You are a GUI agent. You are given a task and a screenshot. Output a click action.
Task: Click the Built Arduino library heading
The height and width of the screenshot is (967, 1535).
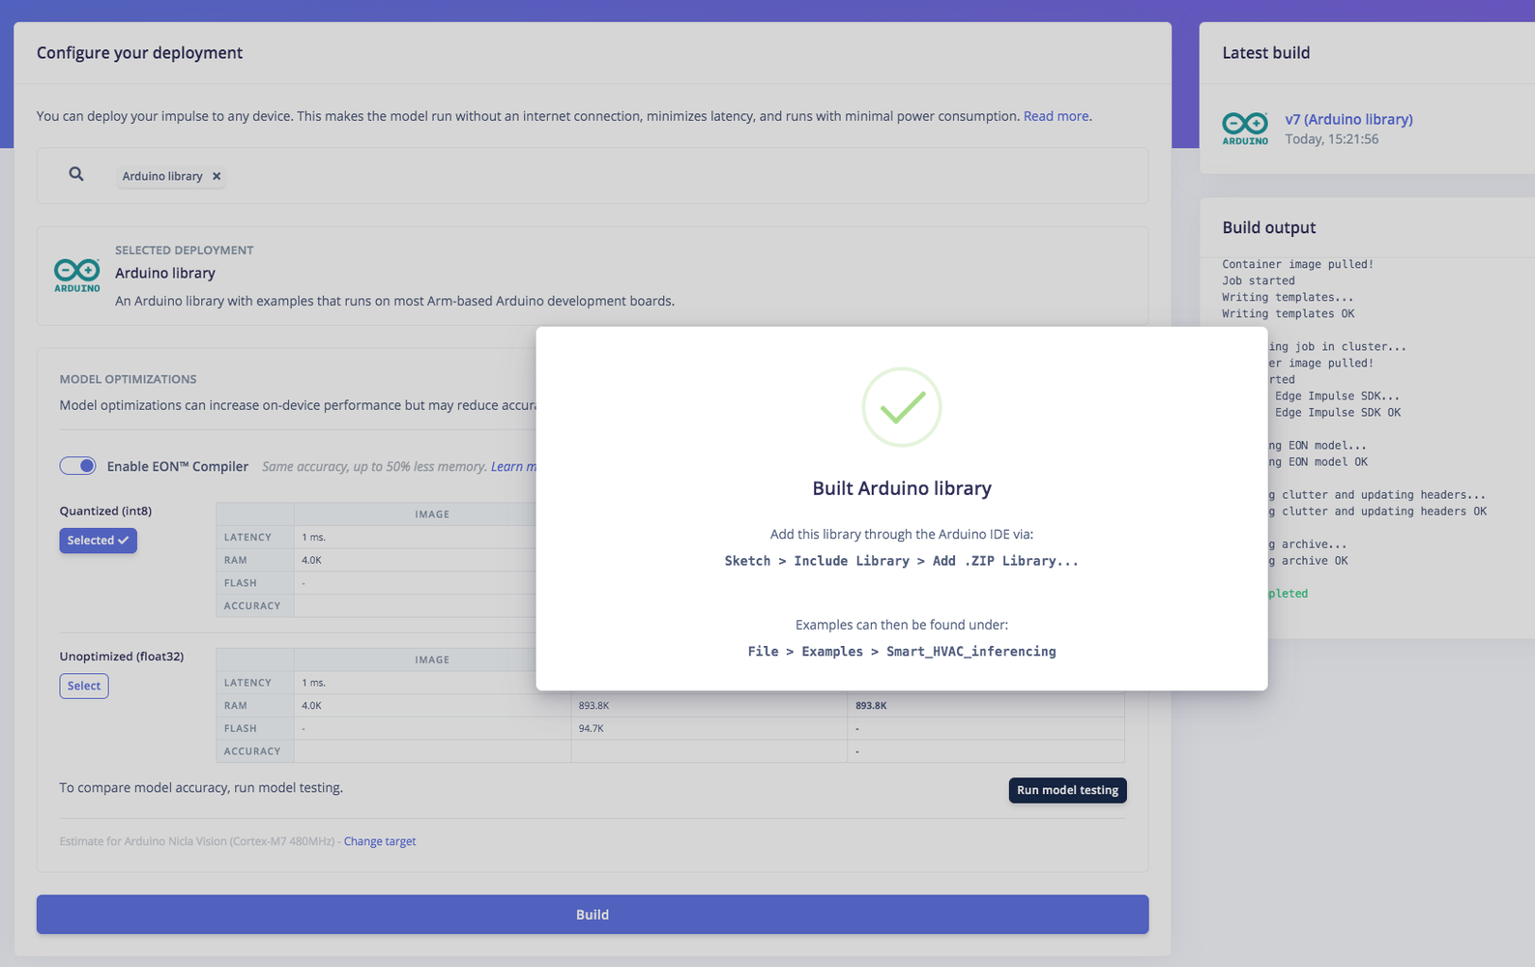tap(902, 487)
